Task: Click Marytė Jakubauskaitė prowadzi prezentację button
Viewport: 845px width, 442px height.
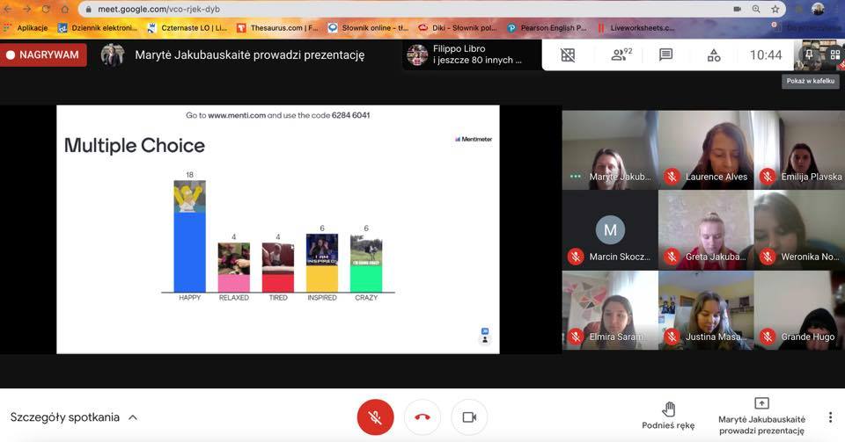Action: [761, 416]
